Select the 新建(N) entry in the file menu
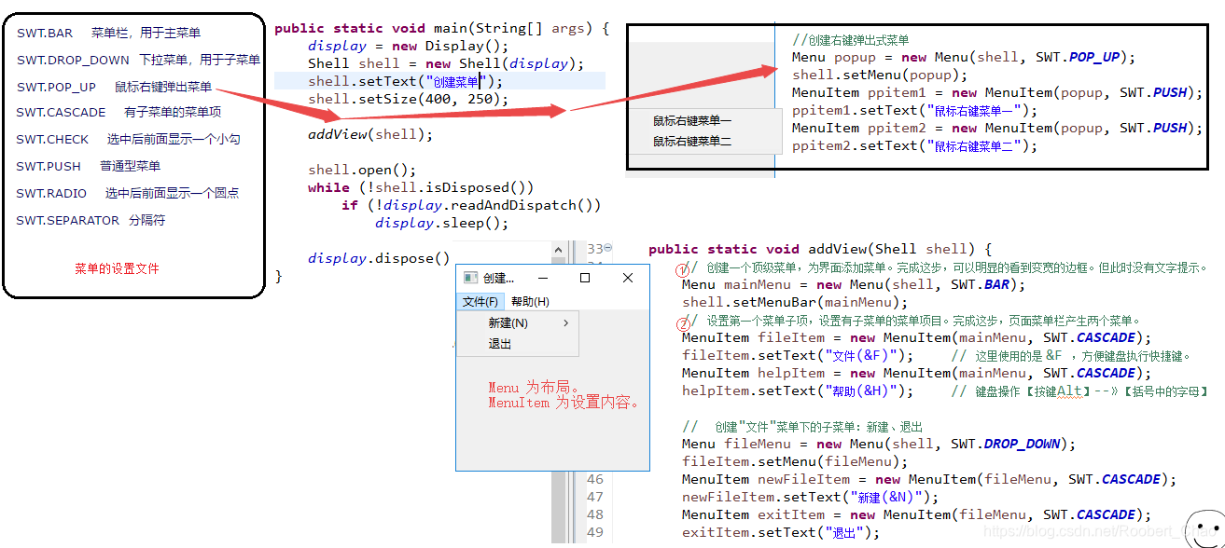 (x=519, y=323)
